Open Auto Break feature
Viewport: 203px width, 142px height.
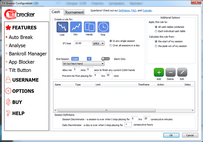[21, 37]
